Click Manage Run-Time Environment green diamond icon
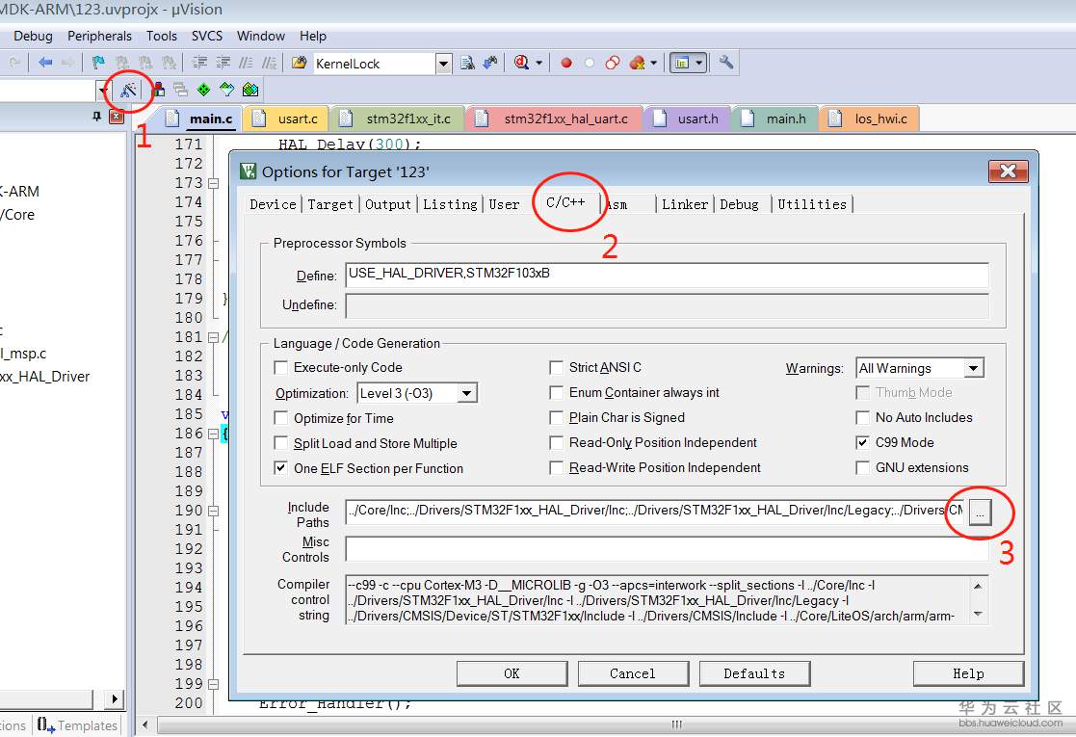 (204, 90)
